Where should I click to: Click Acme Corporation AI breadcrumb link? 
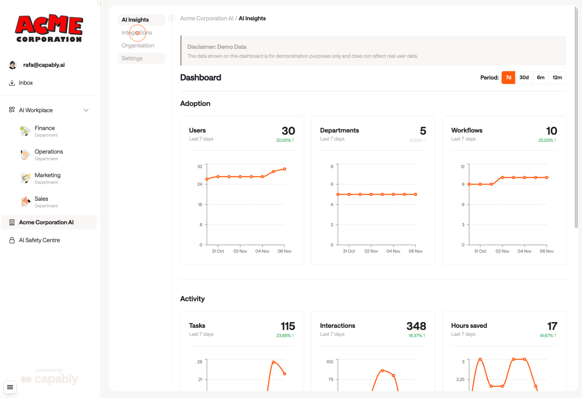(x=207, y=18)
